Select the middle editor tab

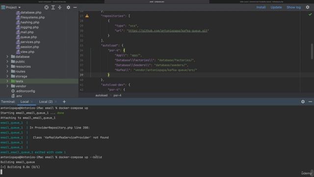157,2
